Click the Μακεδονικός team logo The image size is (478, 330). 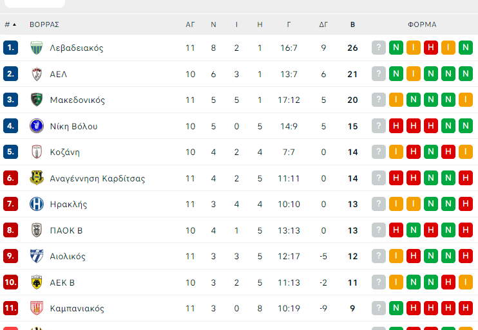coord(37,100)
